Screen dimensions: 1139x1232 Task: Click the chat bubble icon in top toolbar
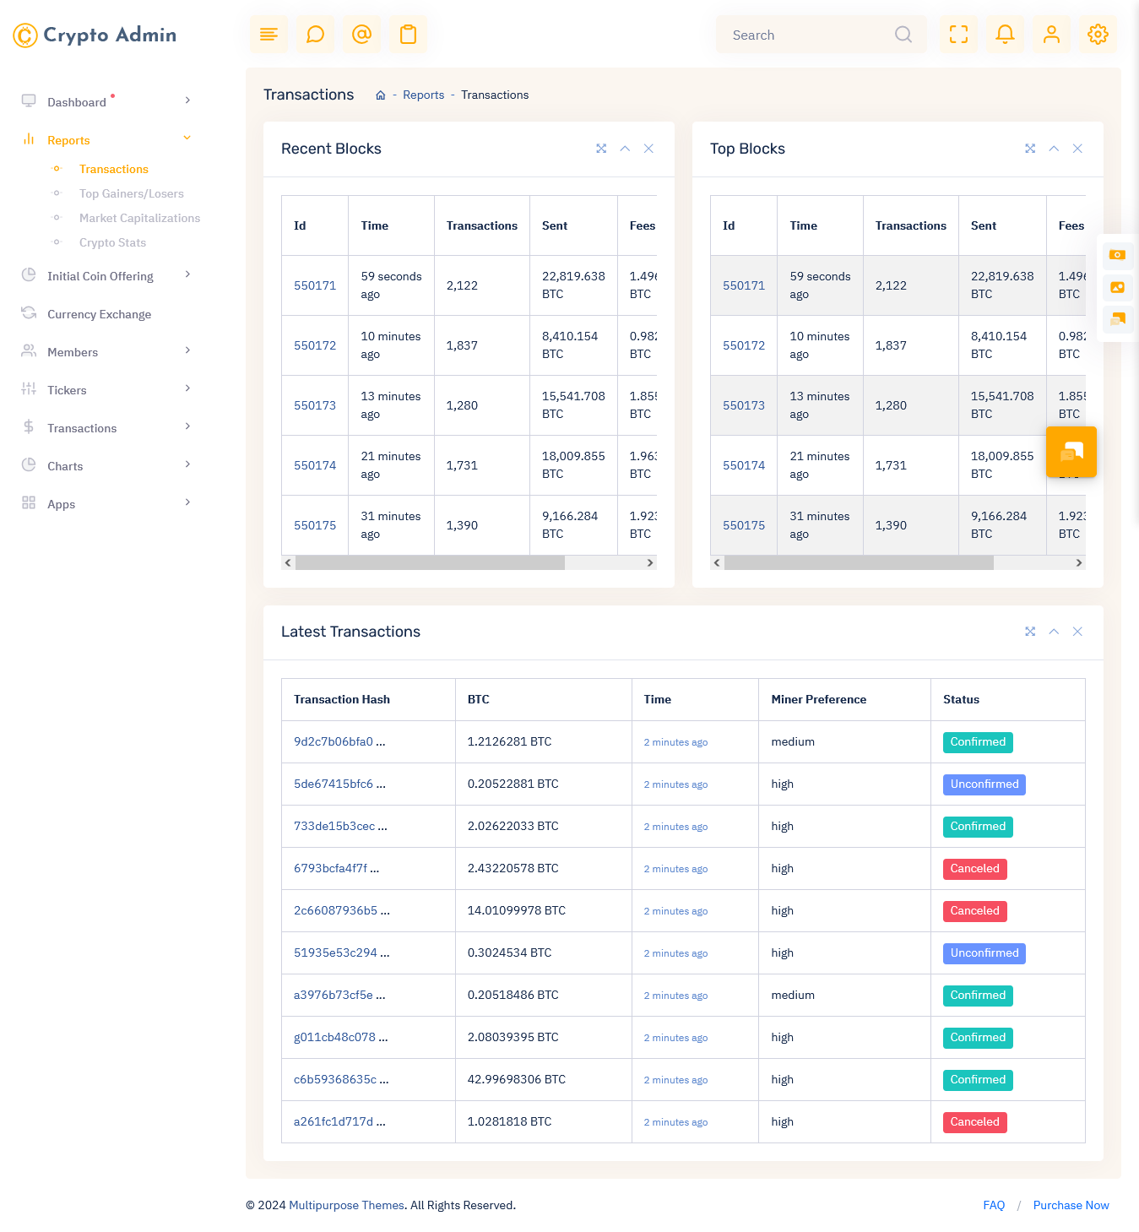(x=315, y=35)
